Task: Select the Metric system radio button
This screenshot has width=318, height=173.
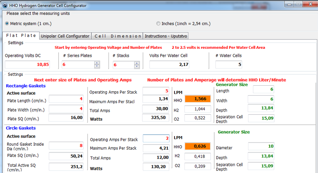Action: (7, 23)
